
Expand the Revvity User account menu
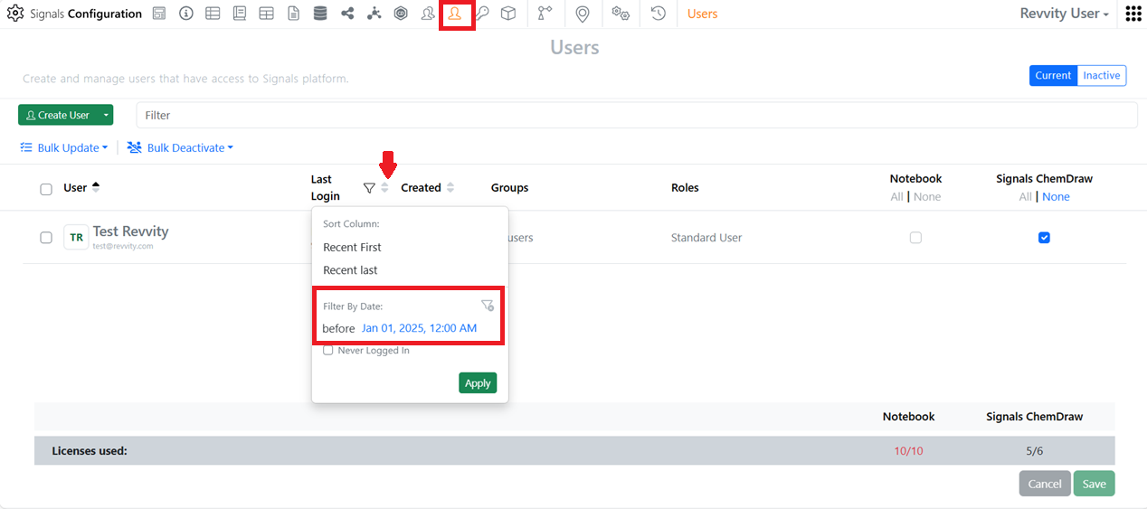1064,14
